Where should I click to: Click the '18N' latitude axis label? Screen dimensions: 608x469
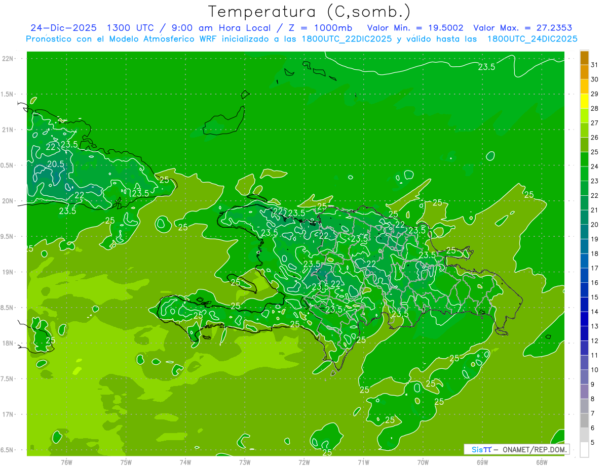coord(7,343)
